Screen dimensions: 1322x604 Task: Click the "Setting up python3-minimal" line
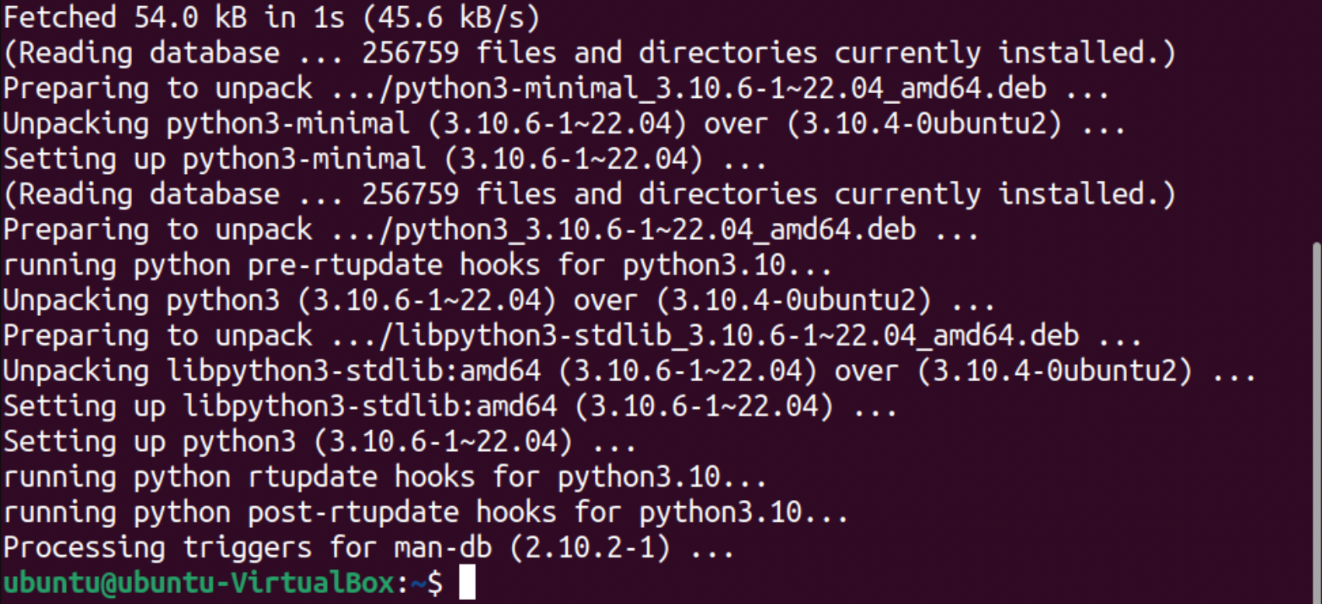[384, 159]
